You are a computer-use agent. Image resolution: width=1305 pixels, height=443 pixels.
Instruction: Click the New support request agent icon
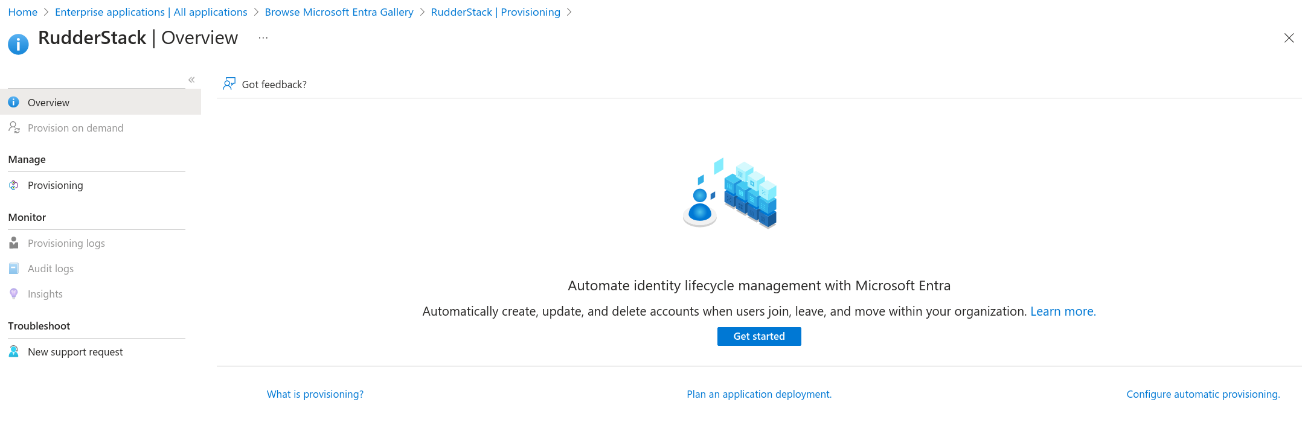(14, 351)
